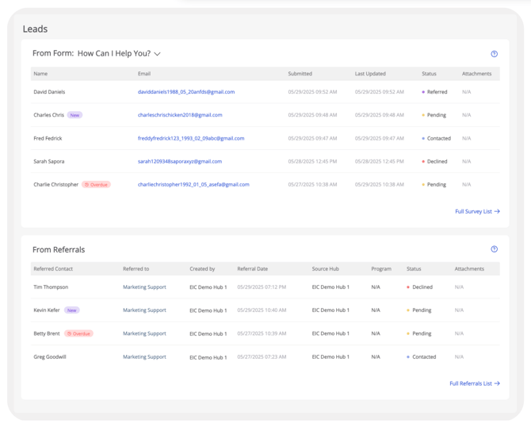Click the New badge beside Kevin Kefer

tap(72, 310)
